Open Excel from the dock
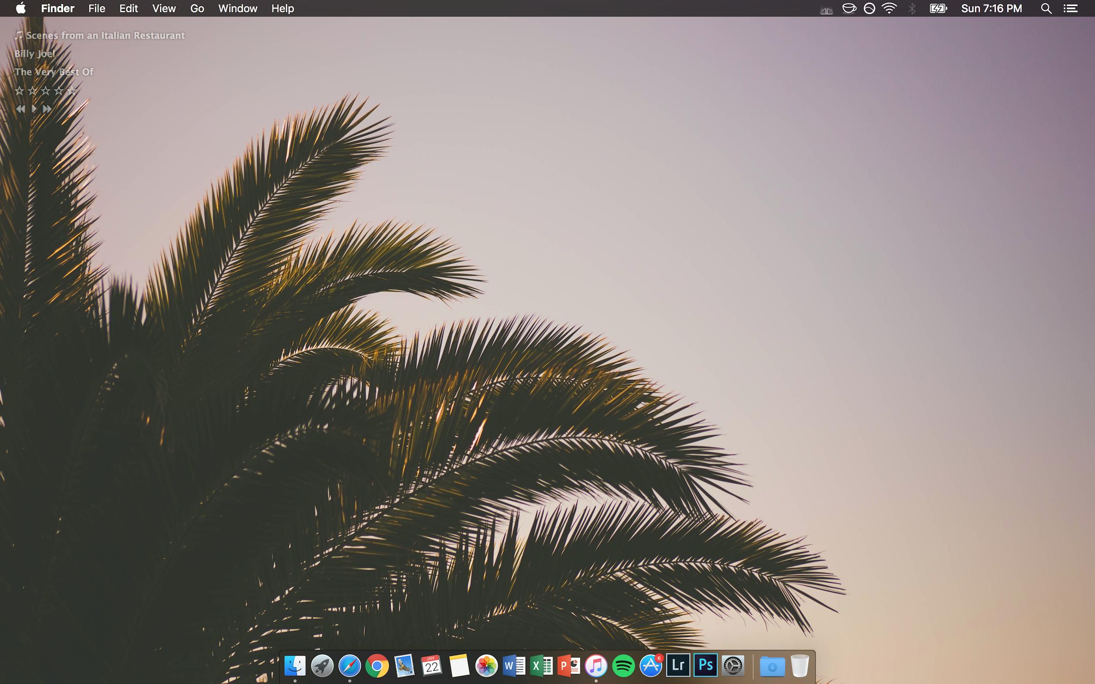The width and height of the screenshot is (1095, 684). click(541, 666)
